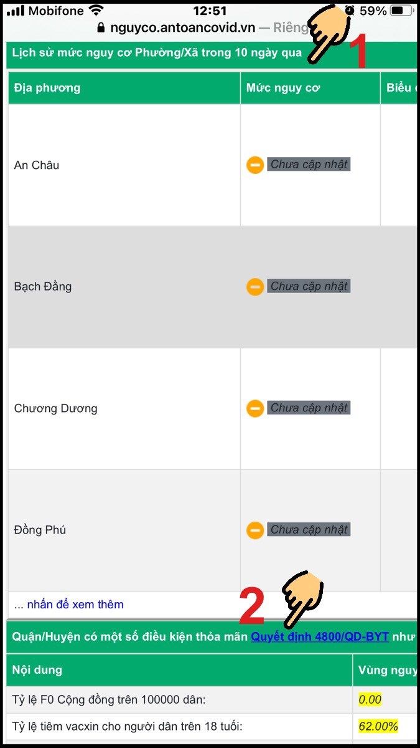
Task: Tap the yellow-highlighted 62.00% value
Action: (378, 726)
